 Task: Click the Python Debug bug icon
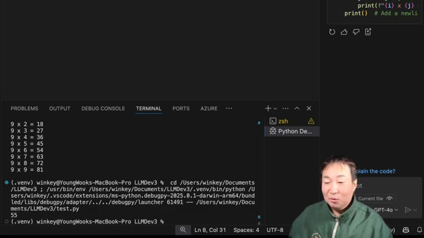[272, 131]
